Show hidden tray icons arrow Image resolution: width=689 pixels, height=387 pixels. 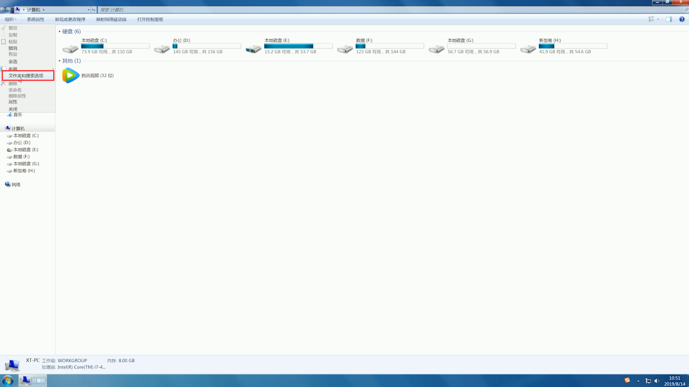point(638,381)
